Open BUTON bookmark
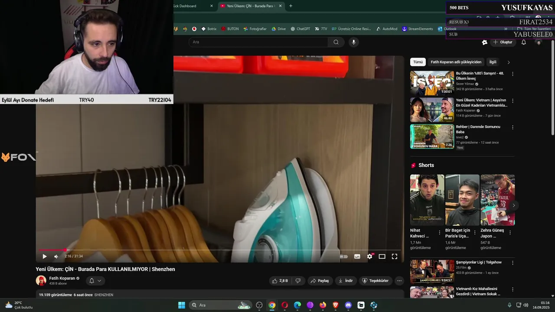 pyautogui.click(x=230, y=29)
